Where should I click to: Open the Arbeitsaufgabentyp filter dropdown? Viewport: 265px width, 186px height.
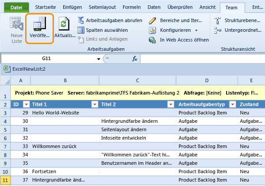233,104
